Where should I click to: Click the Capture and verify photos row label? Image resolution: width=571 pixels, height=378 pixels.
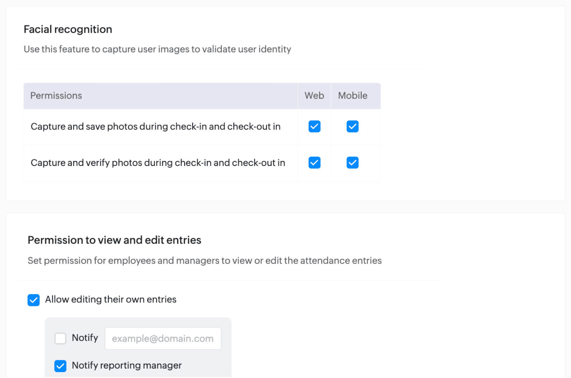pyautogui.click(x=158, y=163)
